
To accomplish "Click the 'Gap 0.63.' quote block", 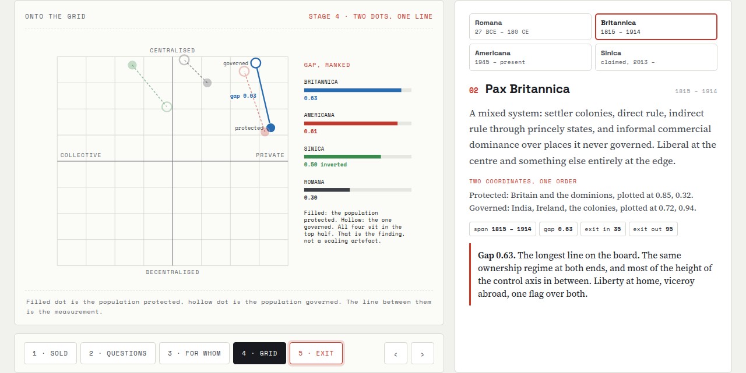I will pos(593,275).
